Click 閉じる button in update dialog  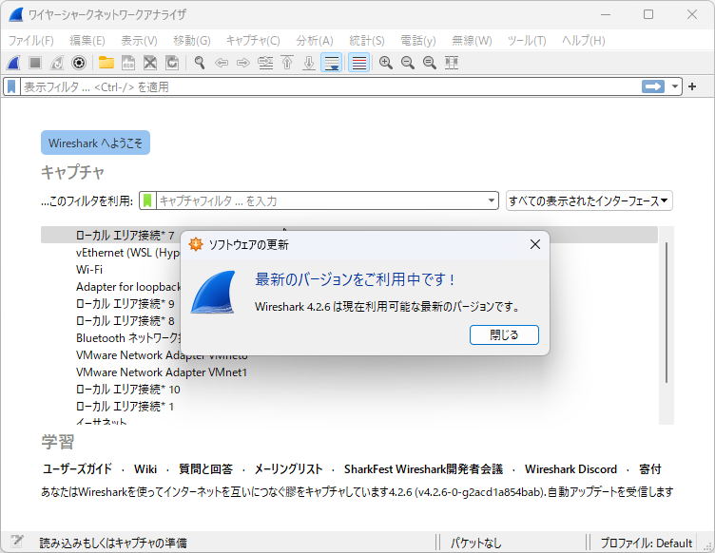tap(504, 334)
